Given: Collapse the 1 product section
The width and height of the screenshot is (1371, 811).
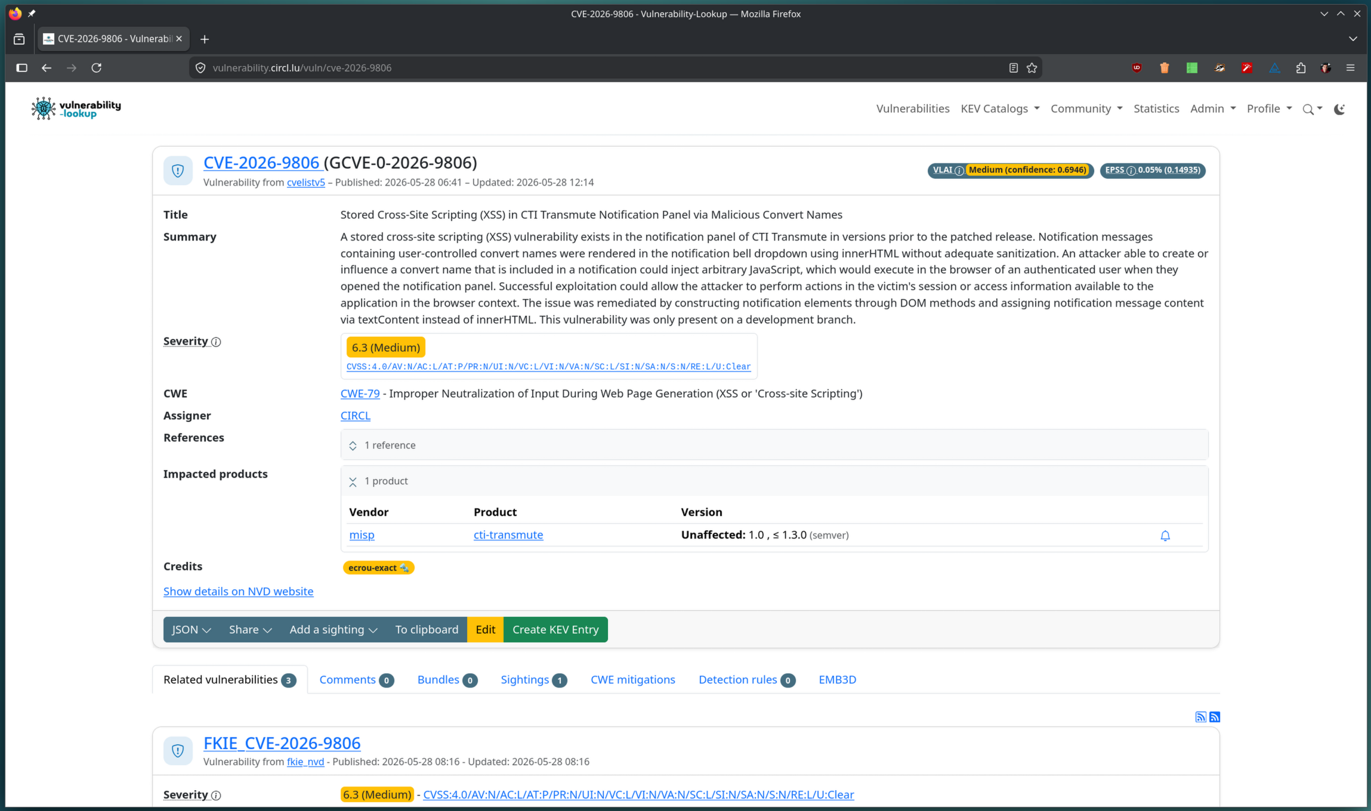Looking at the screenshot, I should (774, 481).
